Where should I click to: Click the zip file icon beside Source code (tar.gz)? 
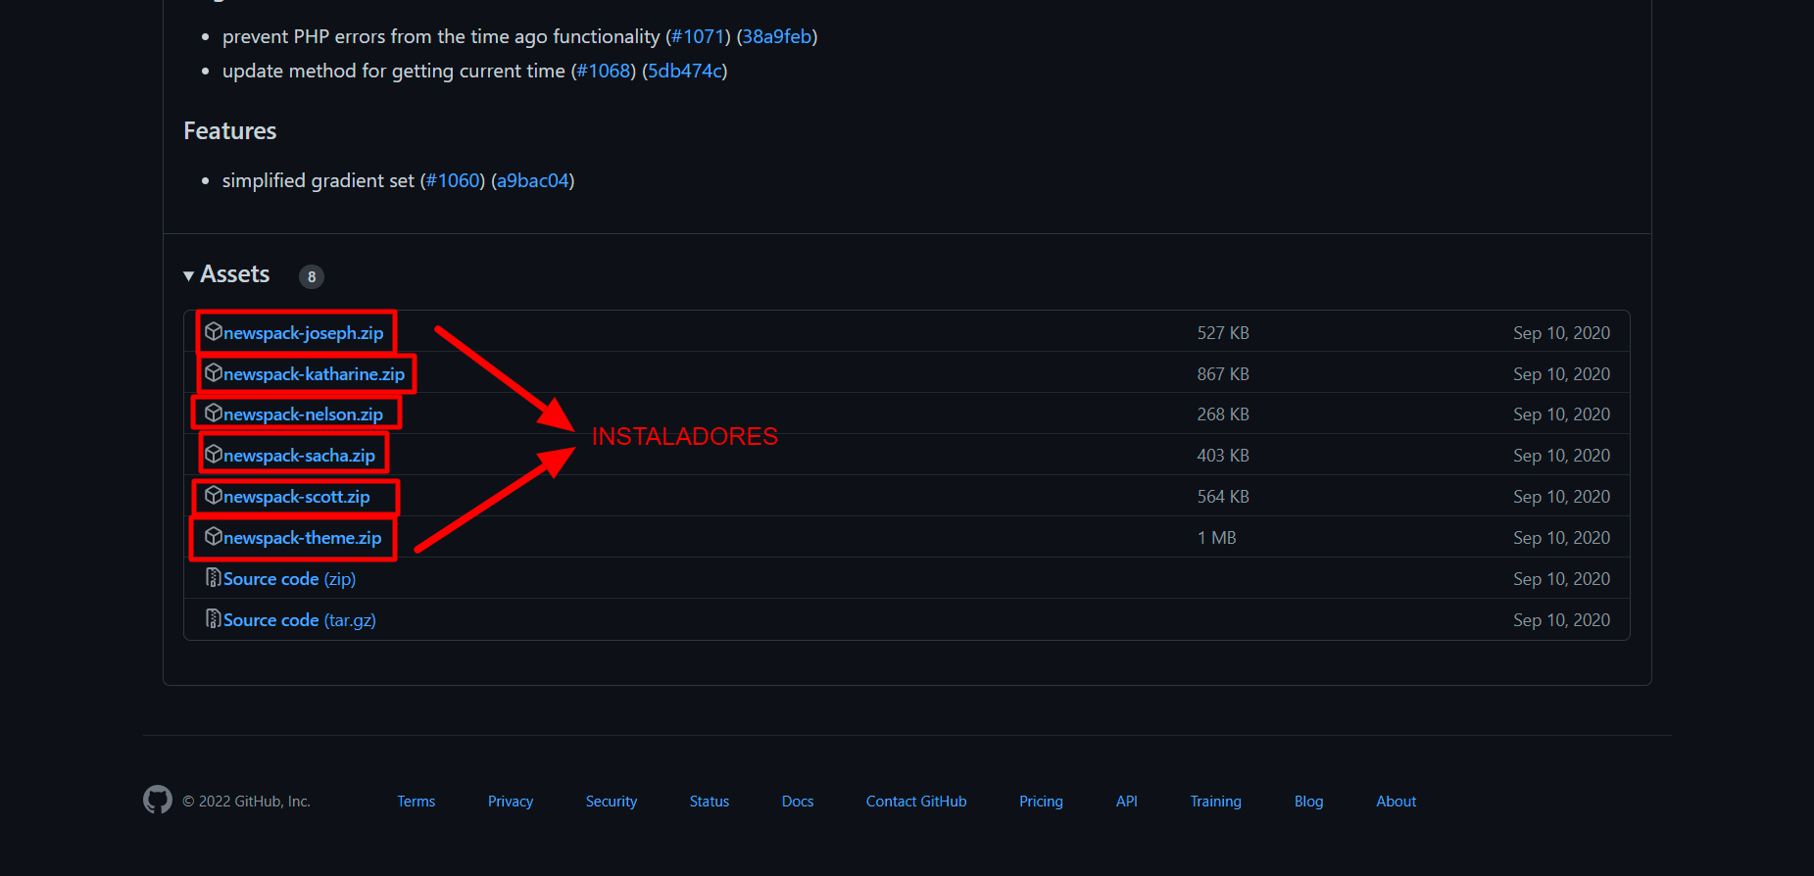click(214, 619)
